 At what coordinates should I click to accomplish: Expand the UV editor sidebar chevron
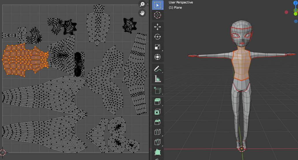tap(148, 4)
